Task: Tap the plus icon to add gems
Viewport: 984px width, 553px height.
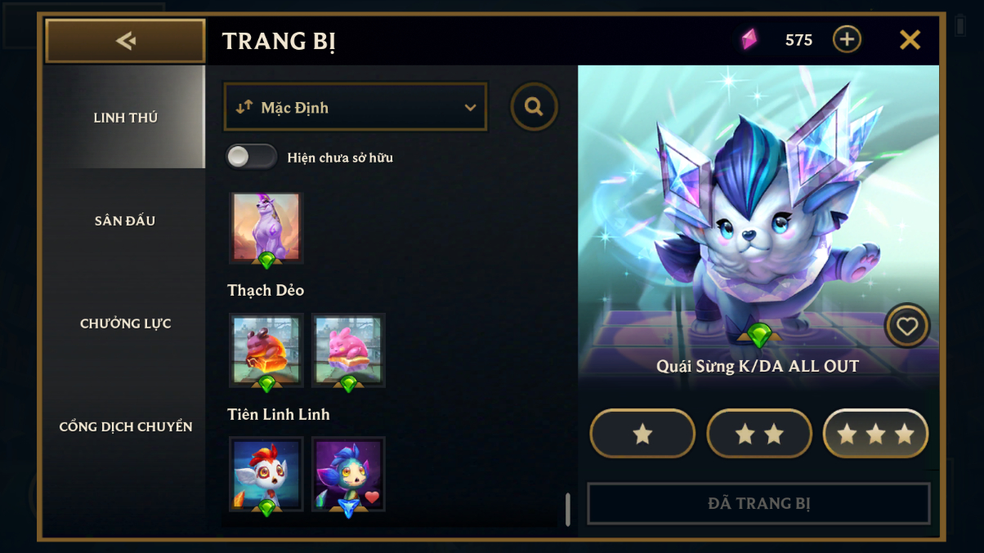Action: [847, 39]
